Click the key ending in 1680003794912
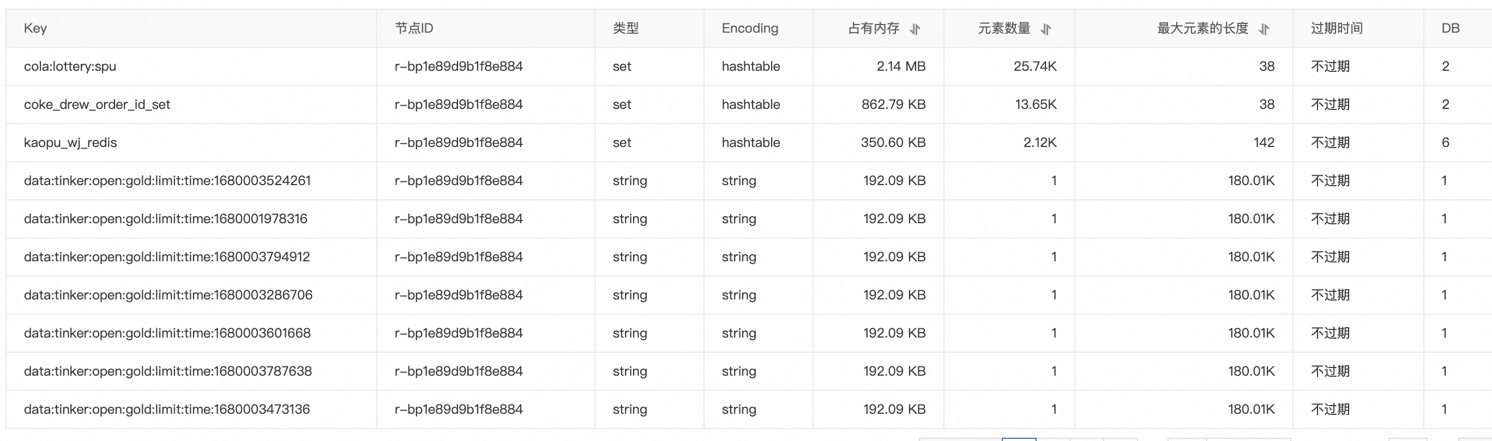Screen dimensions: 1492x441 (167, 257)
